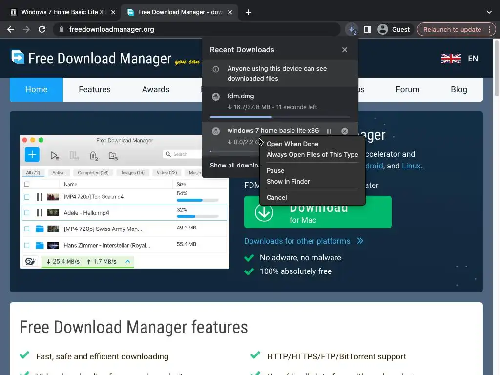This screenshot has width=500, height=375.
Task: Select the Free Download Manager tab
Action: 180,12
